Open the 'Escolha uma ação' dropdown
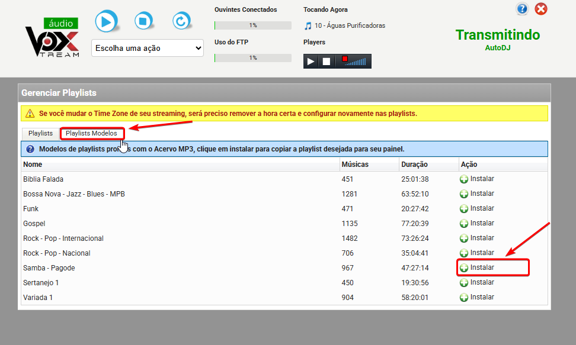Viewport: 576px width, 345px height. (x=147, y=49)
